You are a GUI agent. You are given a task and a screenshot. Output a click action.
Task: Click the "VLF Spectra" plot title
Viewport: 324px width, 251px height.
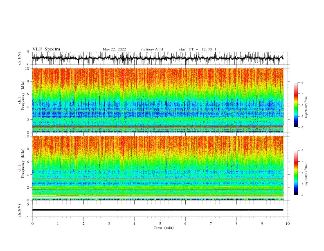[x=46, y=49]
